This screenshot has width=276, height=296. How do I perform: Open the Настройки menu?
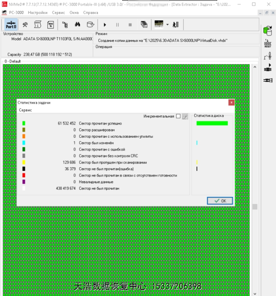(x=37, y=13)
